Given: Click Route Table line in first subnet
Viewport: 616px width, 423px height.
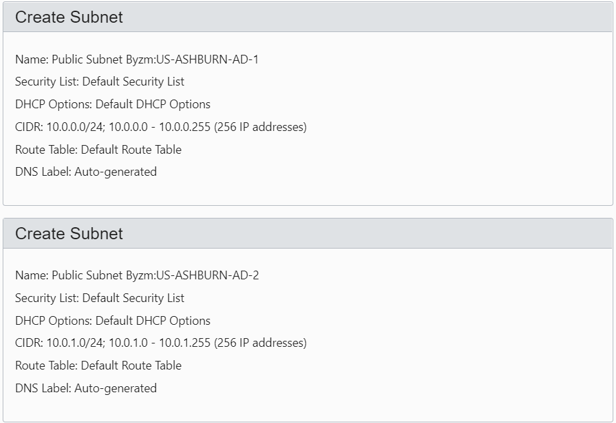Looking at the screenshot, I should pyautogui.click(x=98, y=150).
